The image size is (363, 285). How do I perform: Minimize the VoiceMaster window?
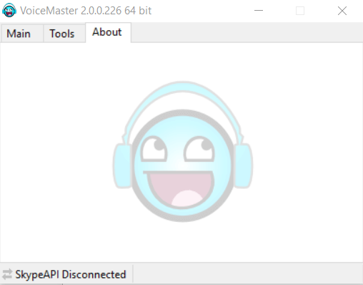pos(259,11)
